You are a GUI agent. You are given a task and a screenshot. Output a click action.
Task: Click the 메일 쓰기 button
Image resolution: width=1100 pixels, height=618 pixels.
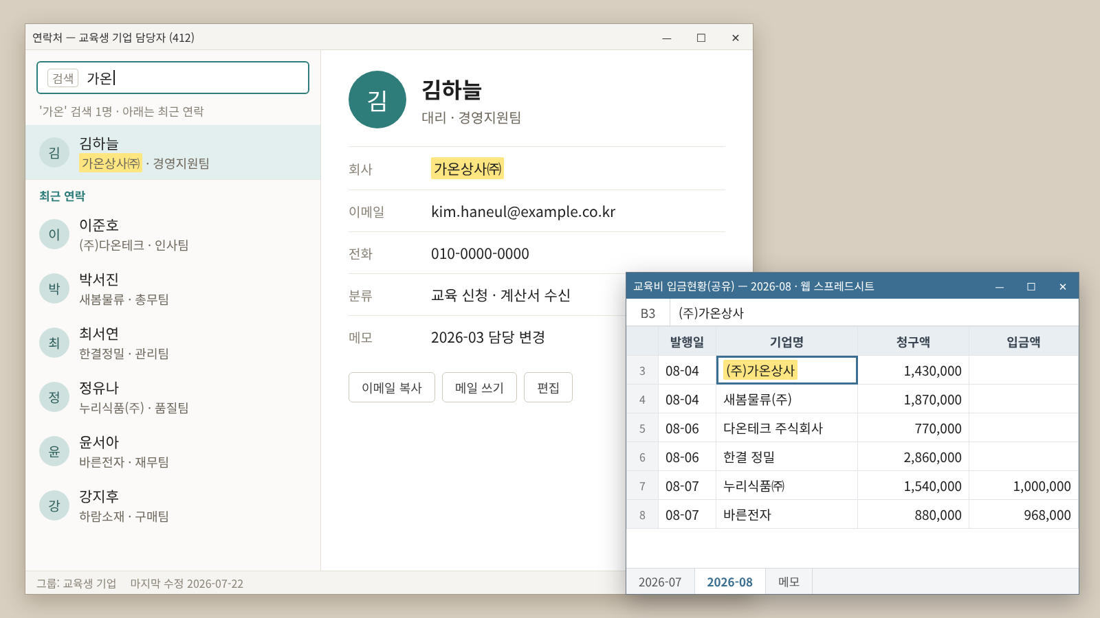tap(479, 387)
